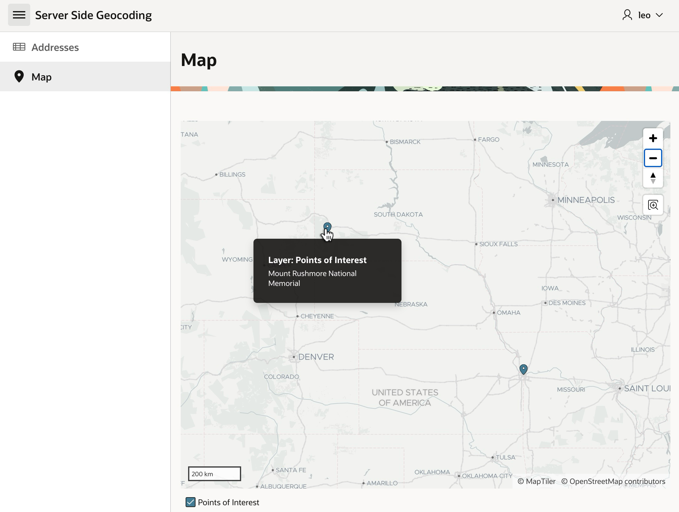Open the leo account menu

point(644,15)
